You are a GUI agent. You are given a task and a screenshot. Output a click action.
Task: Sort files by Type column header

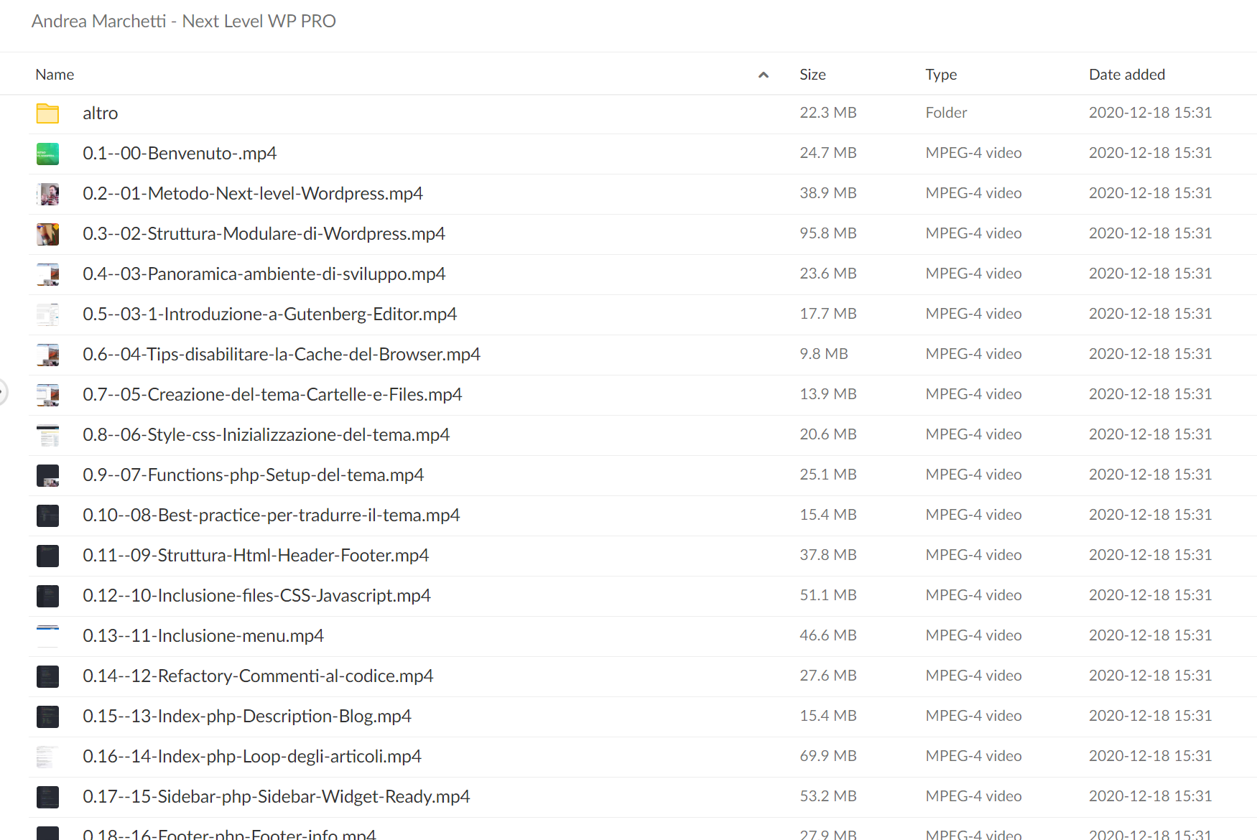[x=941, y=75]
